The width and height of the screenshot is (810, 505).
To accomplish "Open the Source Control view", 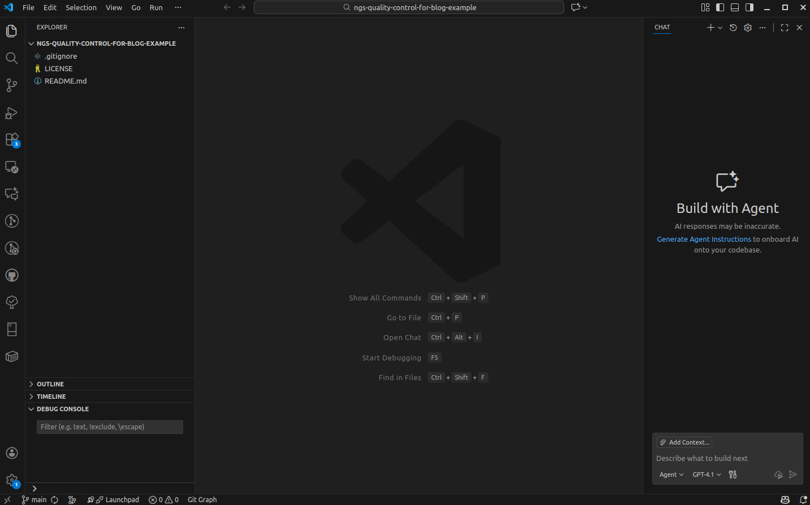I will tap(11, 85).
